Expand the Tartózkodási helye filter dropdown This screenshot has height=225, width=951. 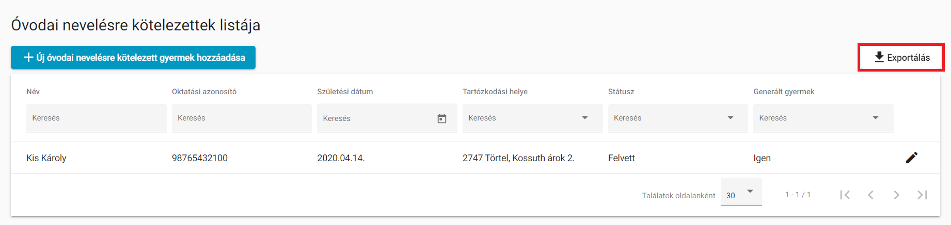coord(585,118)
